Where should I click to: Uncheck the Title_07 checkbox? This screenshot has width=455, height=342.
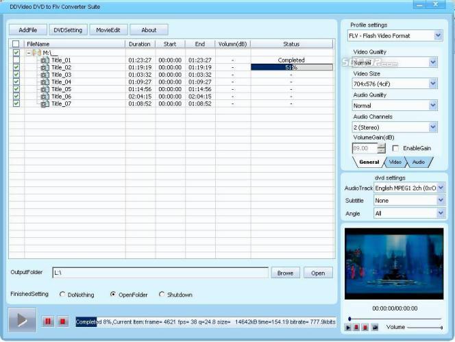[16, 103]
